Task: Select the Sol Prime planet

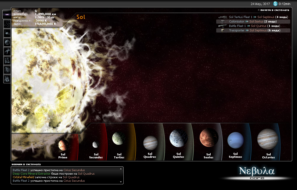Action: pos(63,145)
